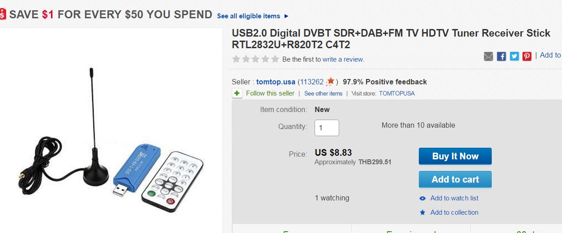The height and width of the screenshot is (233, 562).
Task: Click the red dollar coupon icon
Action: (3, 14)
